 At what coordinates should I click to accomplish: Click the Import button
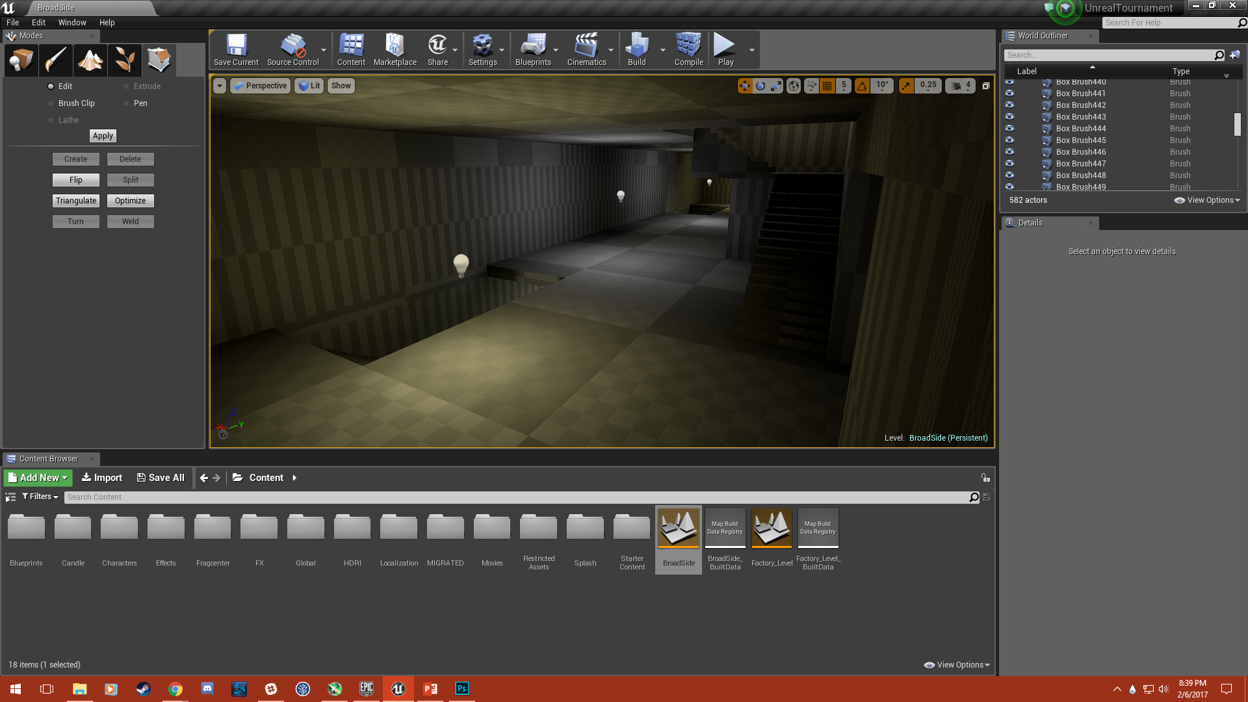pyautogui.click(x=101, y=478)
